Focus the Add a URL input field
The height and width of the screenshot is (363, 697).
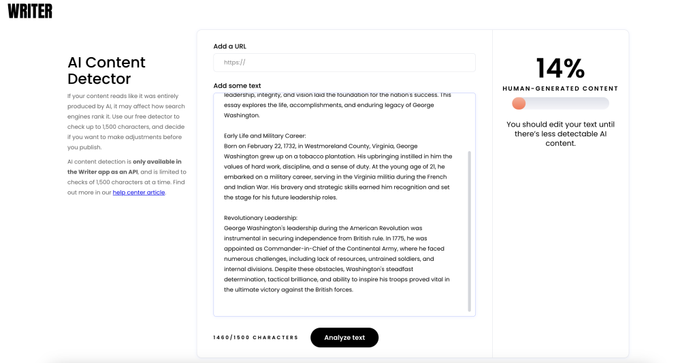click(x=344, y=63)
